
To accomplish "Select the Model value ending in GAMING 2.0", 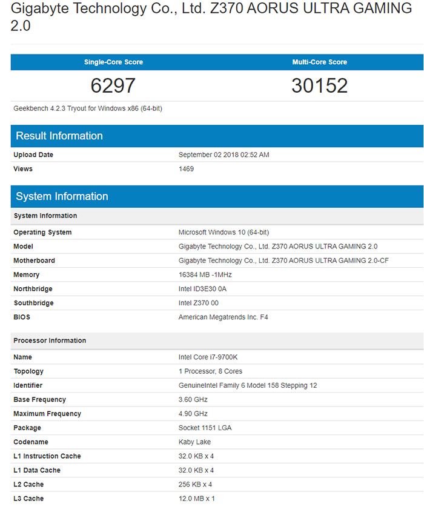I will click(x=278, y=247).
